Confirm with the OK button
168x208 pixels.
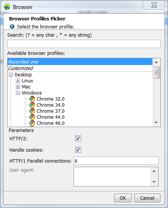[x=123, y=198]
